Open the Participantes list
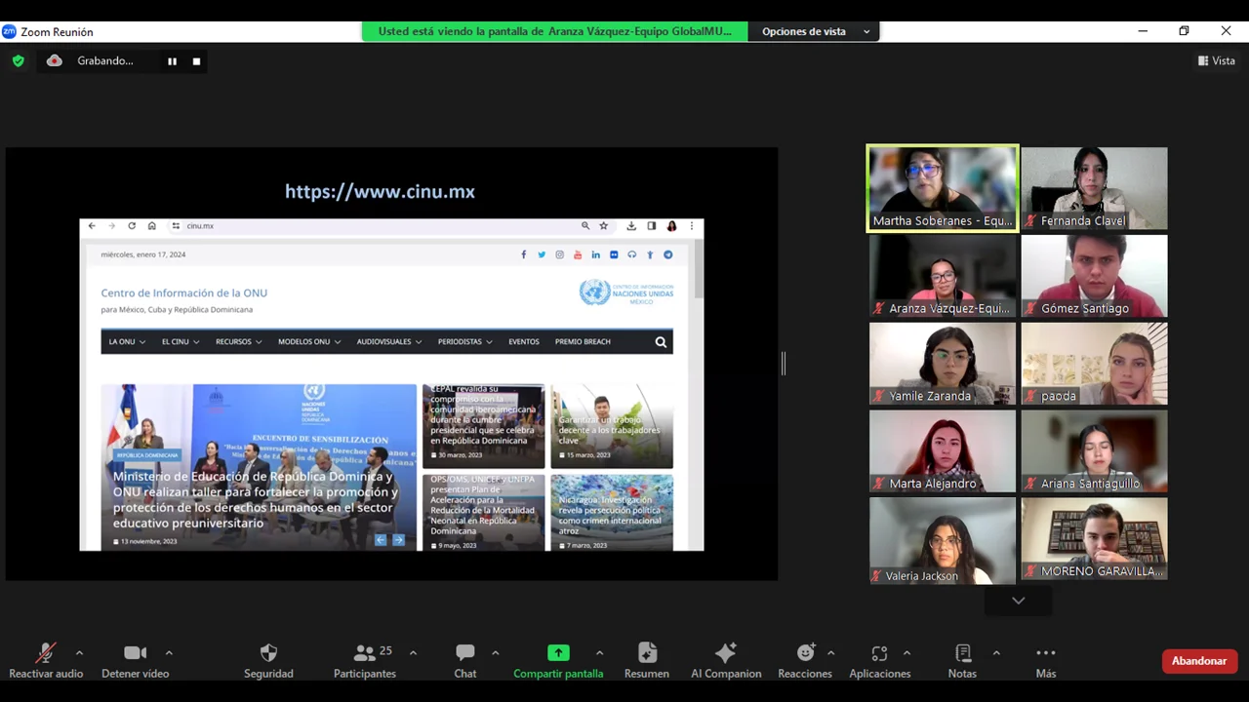The image size is (1249, 702). 365,653
